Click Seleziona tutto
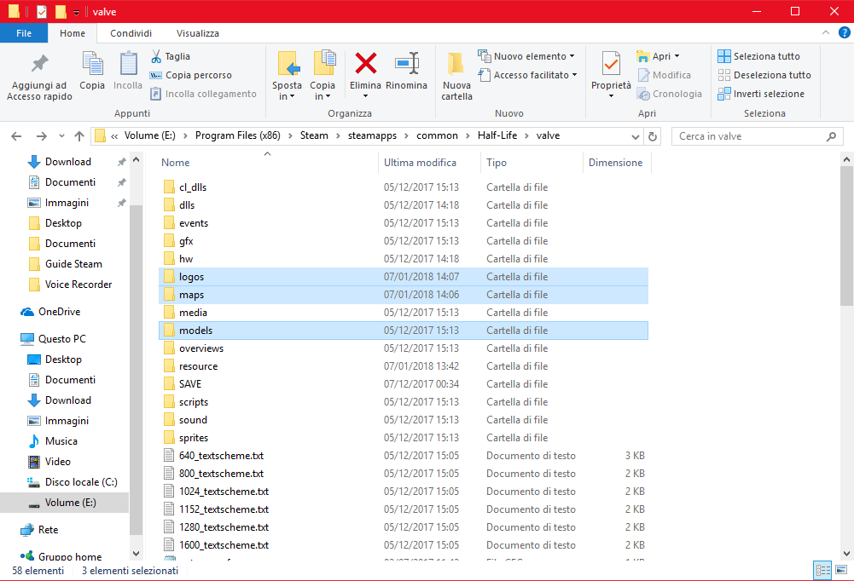This screenshot has height=581, width=854. tap(758, 56)
